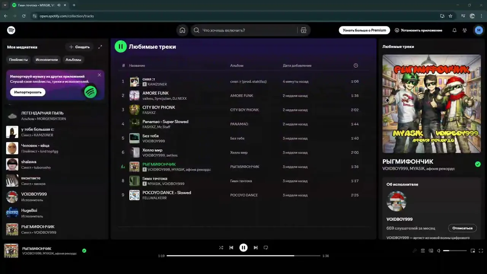Filter library by Плейлисты

click(x=18, y=59)
